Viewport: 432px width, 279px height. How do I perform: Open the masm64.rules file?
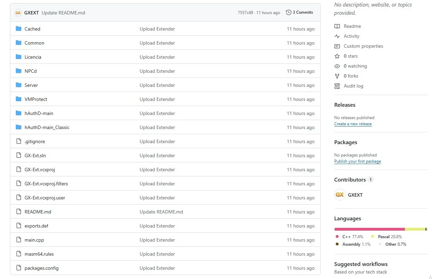point(39,254)
